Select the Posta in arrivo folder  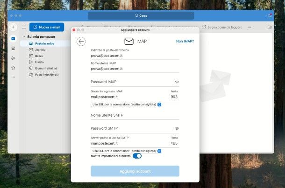click(x=45, y=43)
